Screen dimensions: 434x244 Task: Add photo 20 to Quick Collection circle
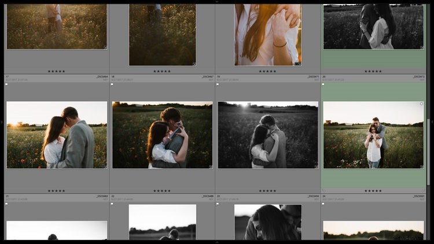point(421,104)
